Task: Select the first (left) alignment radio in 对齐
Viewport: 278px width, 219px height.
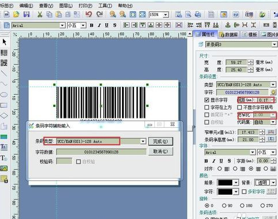Action: pyautogui.click(x=220, y=169)
